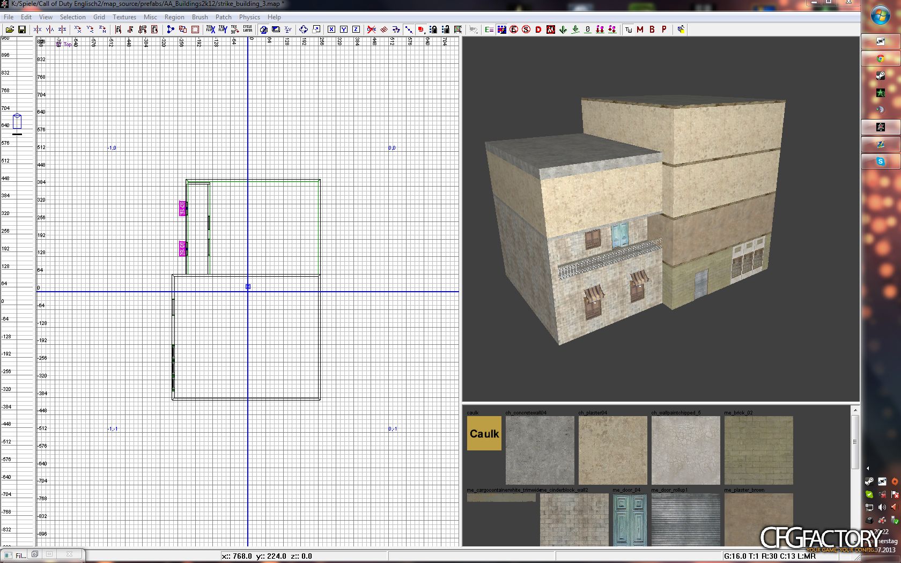Toggle the red D toolbar button
Viewport: 901px width, 563px height.
coord(538,29)
